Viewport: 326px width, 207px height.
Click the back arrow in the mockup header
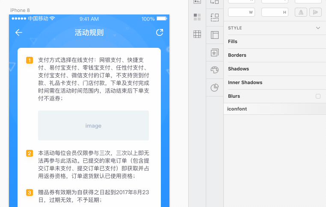pos(19,33)
